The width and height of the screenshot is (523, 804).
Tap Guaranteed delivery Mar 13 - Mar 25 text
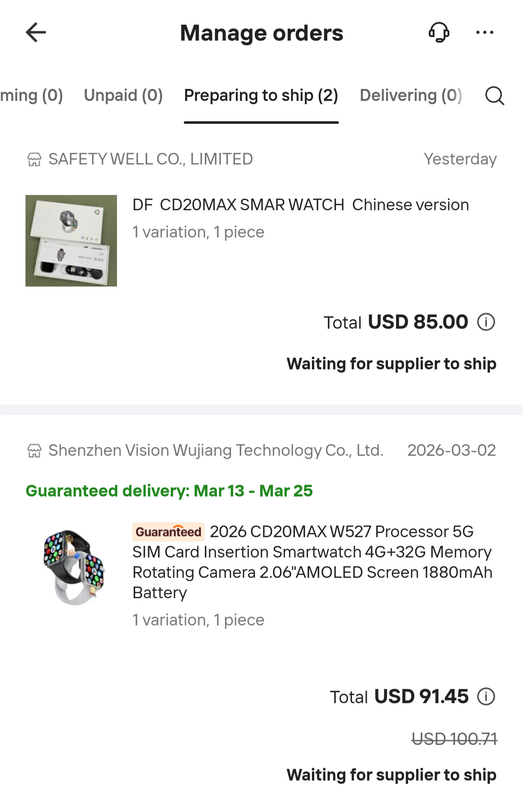click(169, 491)
